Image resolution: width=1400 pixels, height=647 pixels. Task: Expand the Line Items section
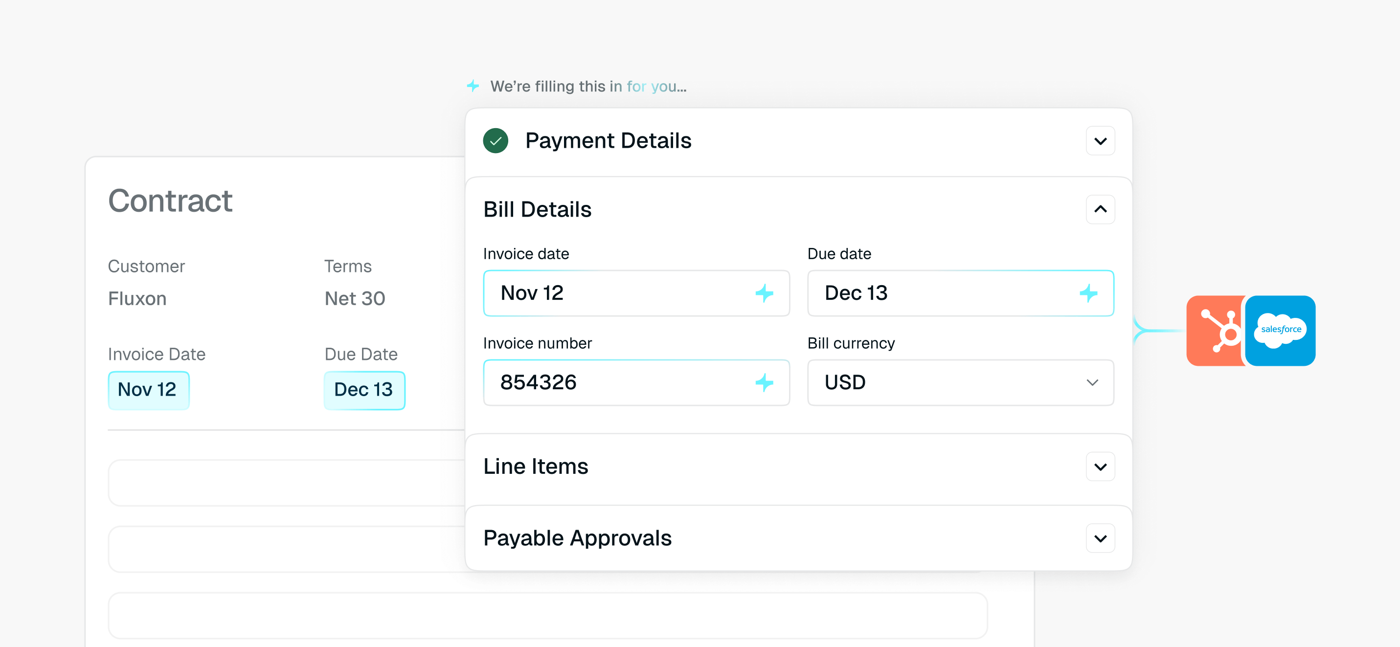(x=1100, y=467)
